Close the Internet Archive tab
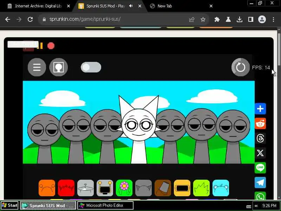The height and width of the screenshot is (211, 281). tap(68, 6)
